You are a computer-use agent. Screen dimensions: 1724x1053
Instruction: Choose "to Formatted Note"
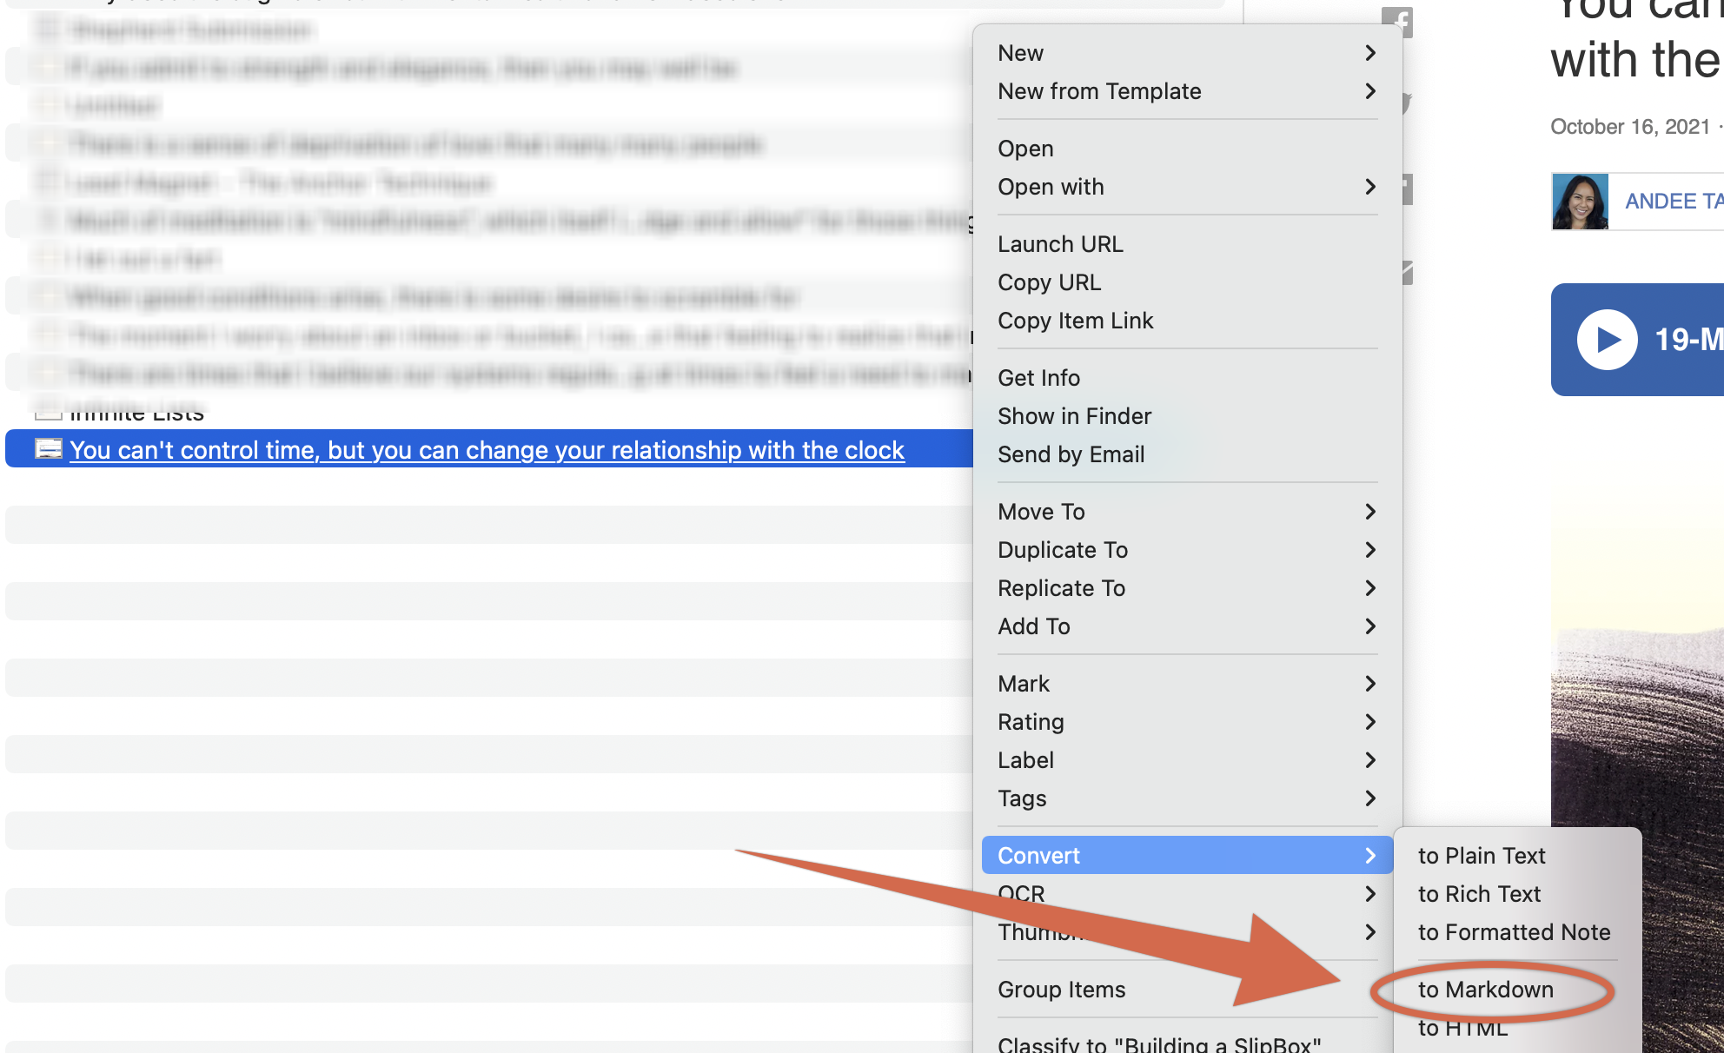[x=1514, y=931]
